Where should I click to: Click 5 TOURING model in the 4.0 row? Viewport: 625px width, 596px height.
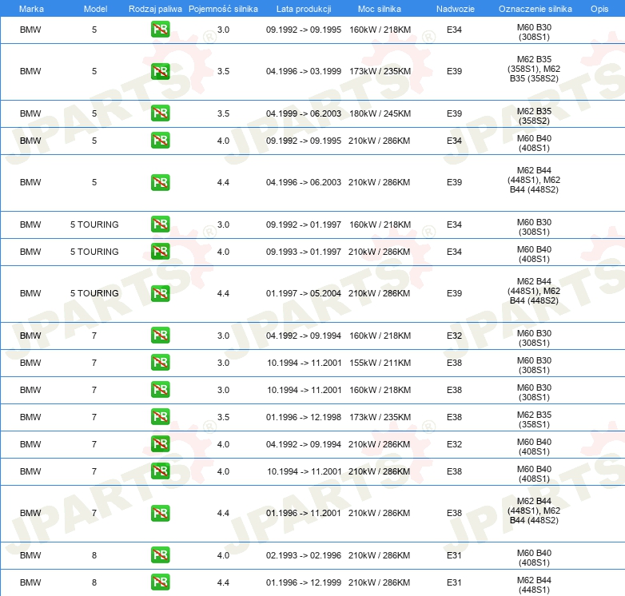tap(94, 252)
